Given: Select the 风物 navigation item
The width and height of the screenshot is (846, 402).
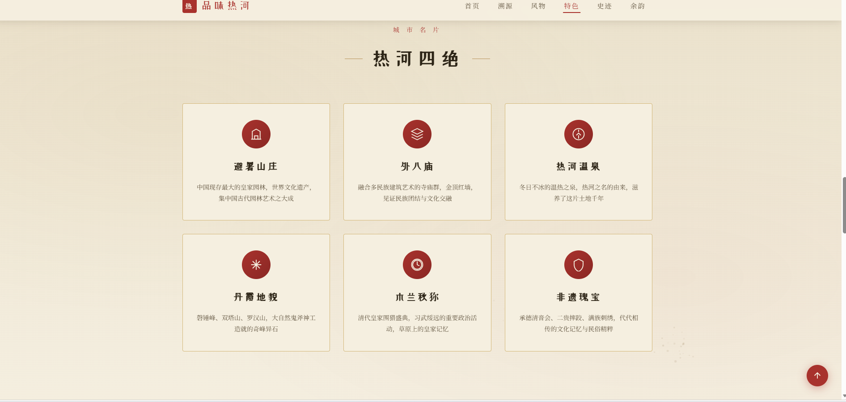Looking at the screenshot, I should click(x=538, y=6).
